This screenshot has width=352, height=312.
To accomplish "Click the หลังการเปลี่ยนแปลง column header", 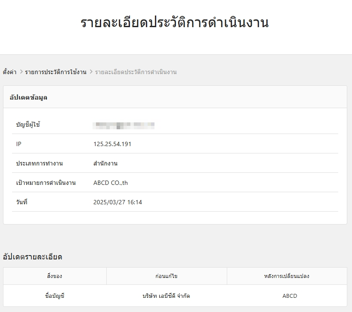I will click(x=287, y=276).
